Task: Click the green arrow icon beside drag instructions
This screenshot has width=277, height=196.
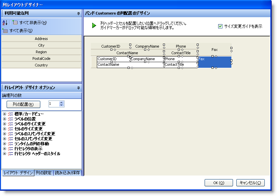Action: [94, 25]
